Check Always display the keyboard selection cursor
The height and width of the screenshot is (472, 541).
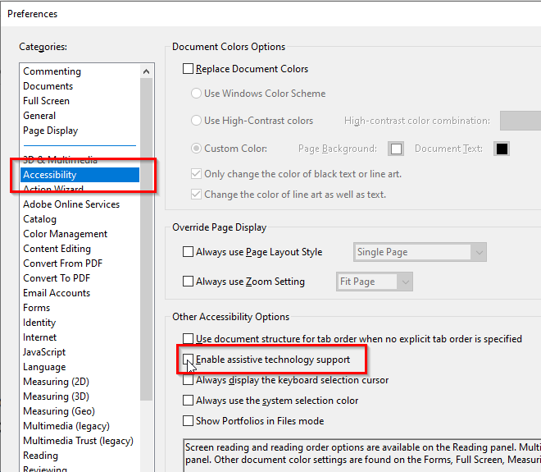tap(188, 380)
